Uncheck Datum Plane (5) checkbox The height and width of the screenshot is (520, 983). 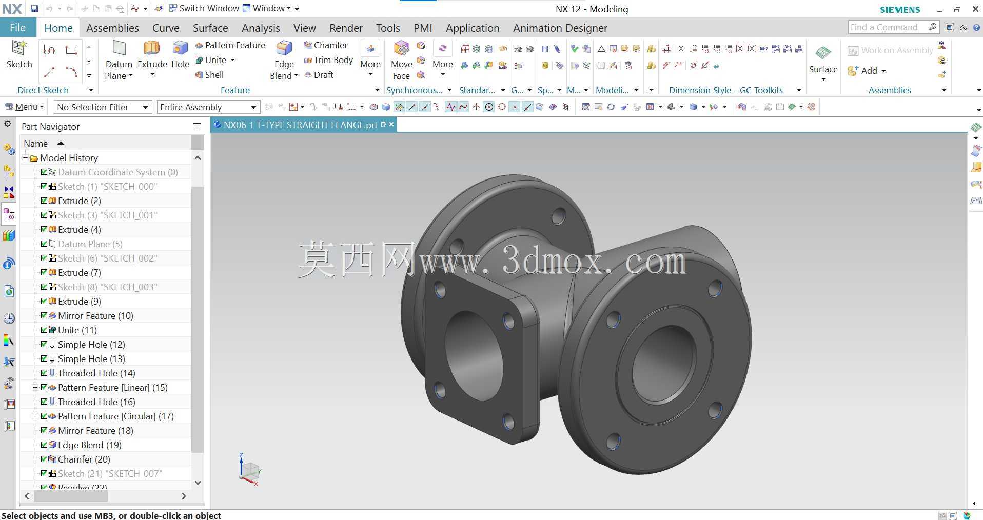click(x=44, y=244)
